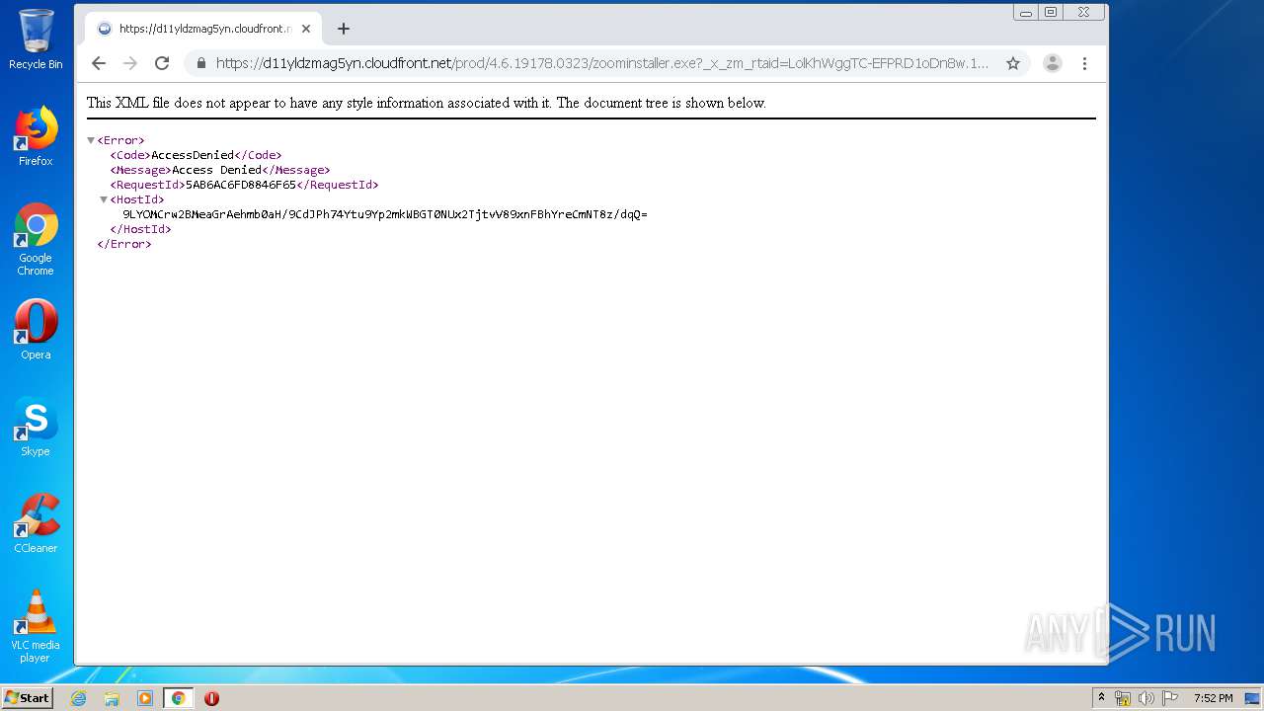Launch Skype desktop shortcut
The image size is (1264, 711).
point(36,427)
